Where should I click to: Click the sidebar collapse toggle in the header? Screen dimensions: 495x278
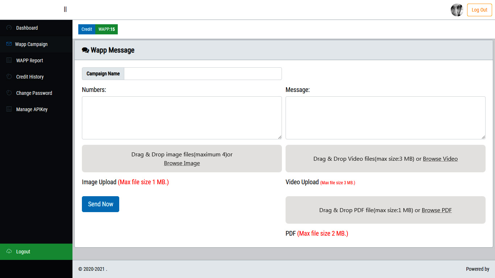(65, 9)
